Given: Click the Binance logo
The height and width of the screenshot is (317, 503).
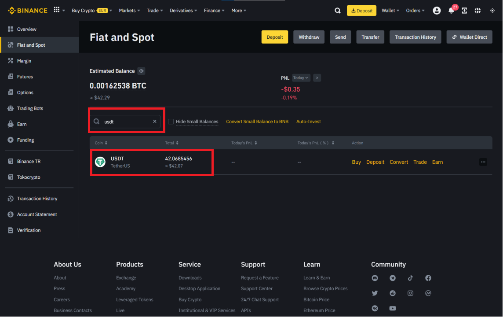Looking at the screenshot, I should 28,11.
